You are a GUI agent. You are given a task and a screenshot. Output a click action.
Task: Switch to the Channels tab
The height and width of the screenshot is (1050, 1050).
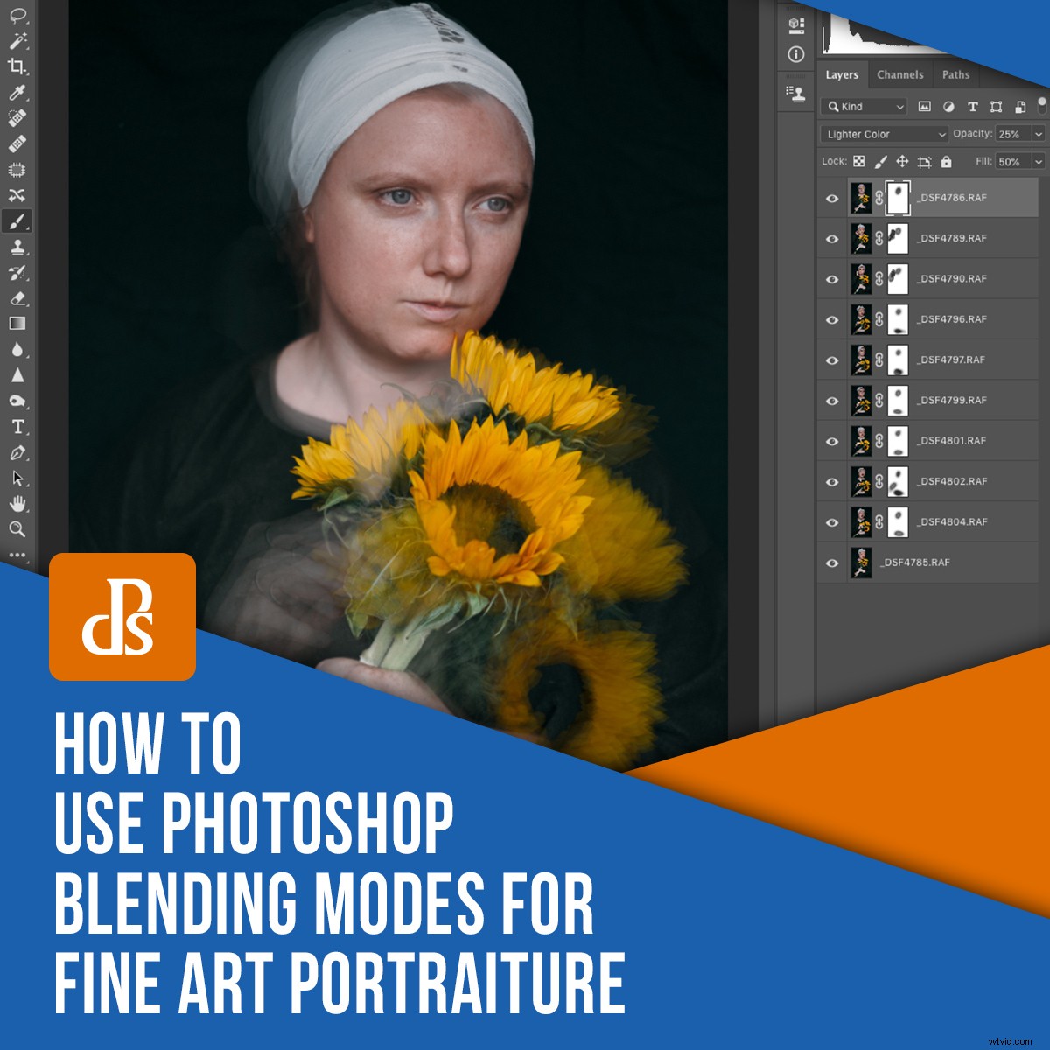pyautogui.click(x=899, y=74)
